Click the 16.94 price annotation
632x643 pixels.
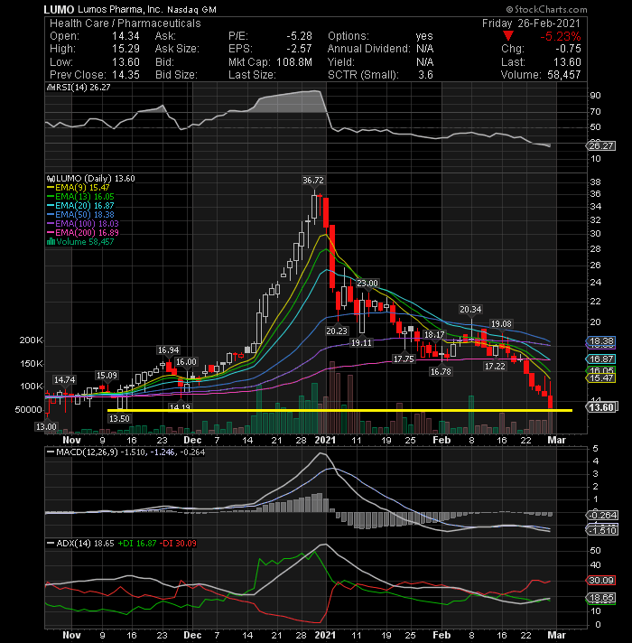[169, 350]
